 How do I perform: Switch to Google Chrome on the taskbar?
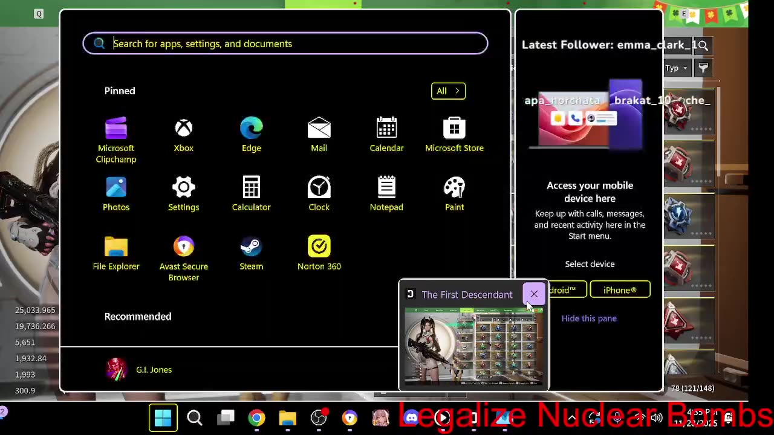click(x=257, y=418)
